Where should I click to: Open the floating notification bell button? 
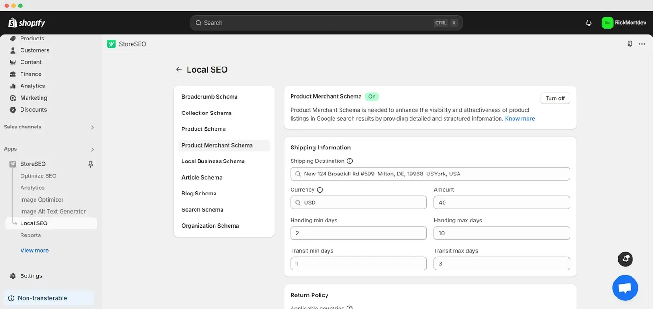pos(625,259)
